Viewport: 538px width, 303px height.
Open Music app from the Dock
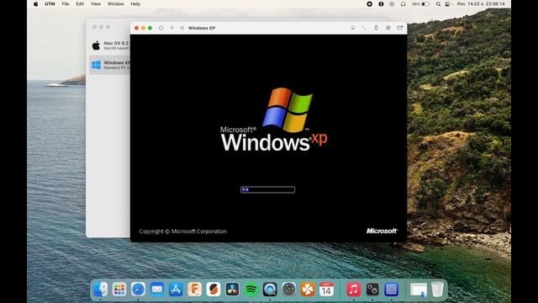[x=353, y=290]
